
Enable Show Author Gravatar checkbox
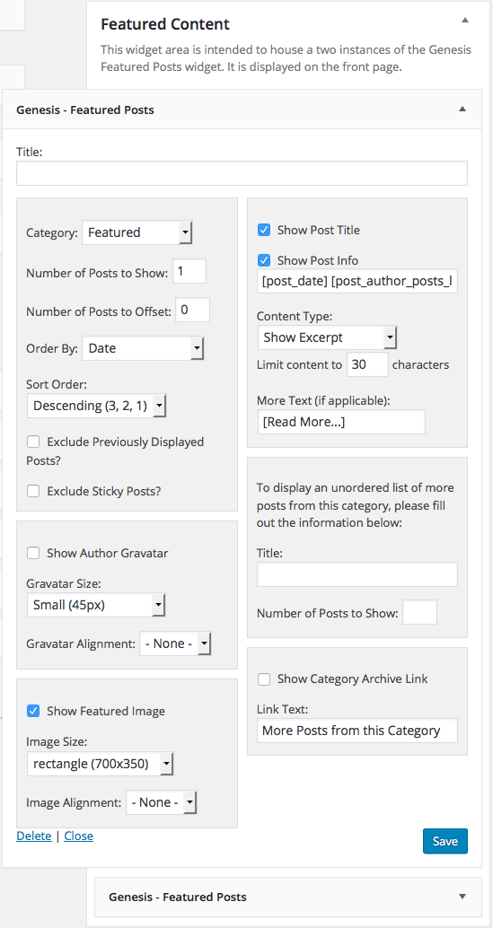(34, 553)
